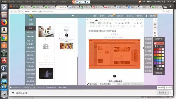Click the volume icon in top panel
The width and height of the screenshot is (176, 99).
coord(164,2)
